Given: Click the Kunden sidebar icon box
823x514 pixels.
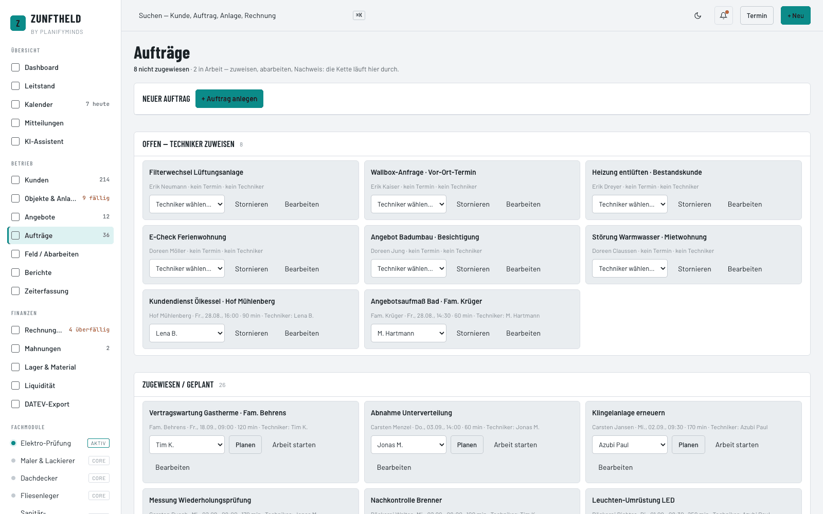Looking at the screenshot, I should click(15, 180).
